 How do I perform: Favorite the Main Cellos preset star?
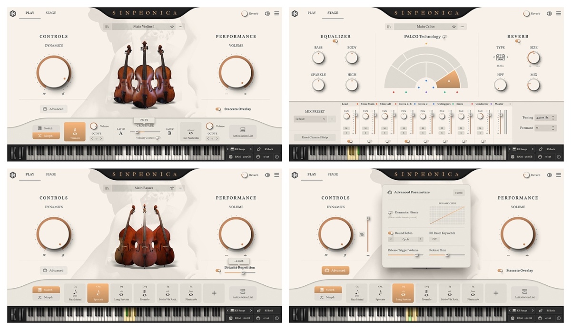pos(454,27)
